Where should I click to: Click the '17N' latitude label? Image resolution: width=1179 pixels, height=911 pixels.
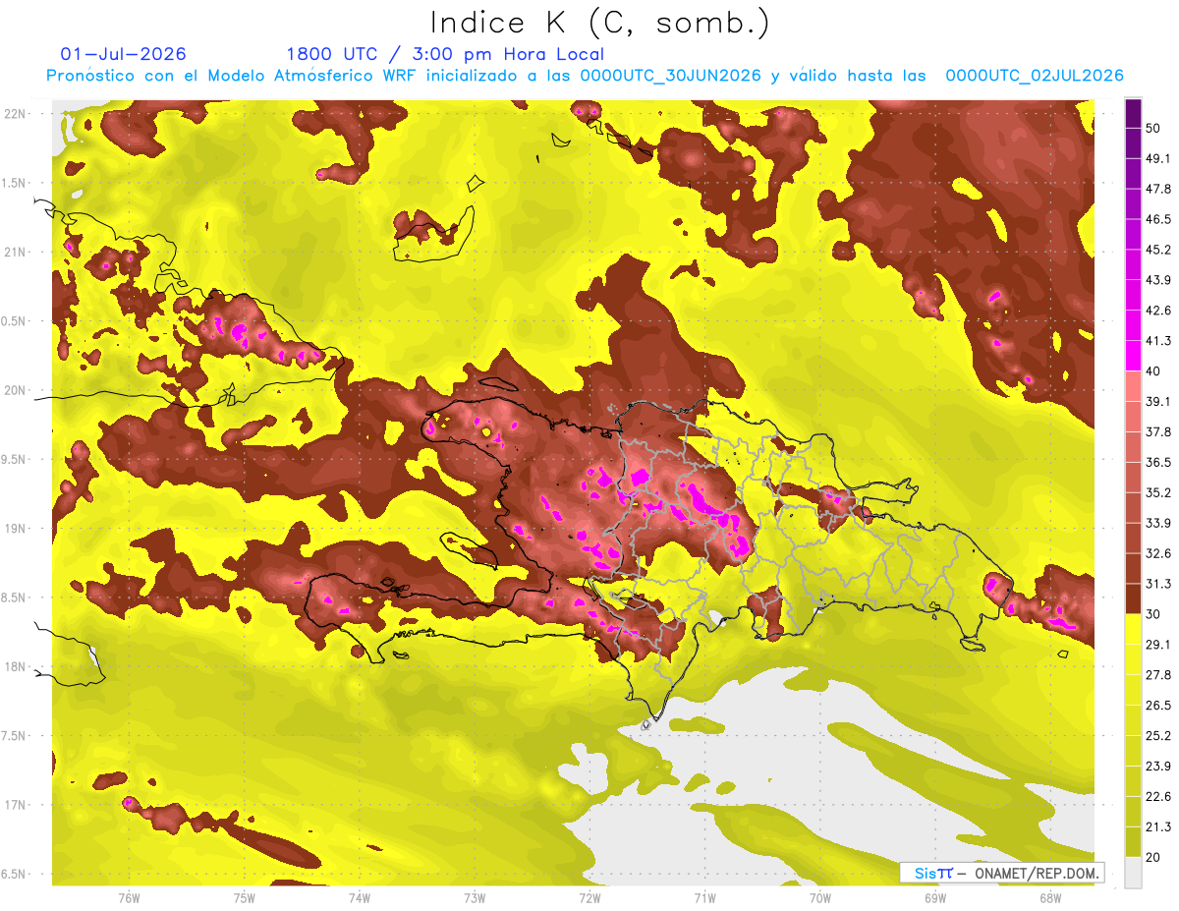17,805
